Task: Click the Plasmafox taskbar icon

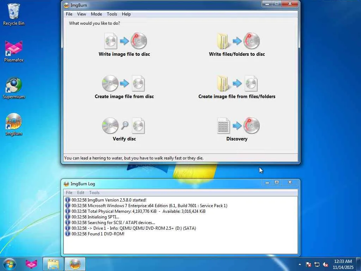Action: (31, 264)
